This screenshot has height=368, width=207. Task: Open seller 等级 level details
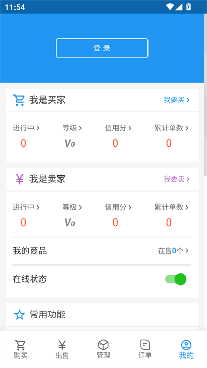coord(72,207)
